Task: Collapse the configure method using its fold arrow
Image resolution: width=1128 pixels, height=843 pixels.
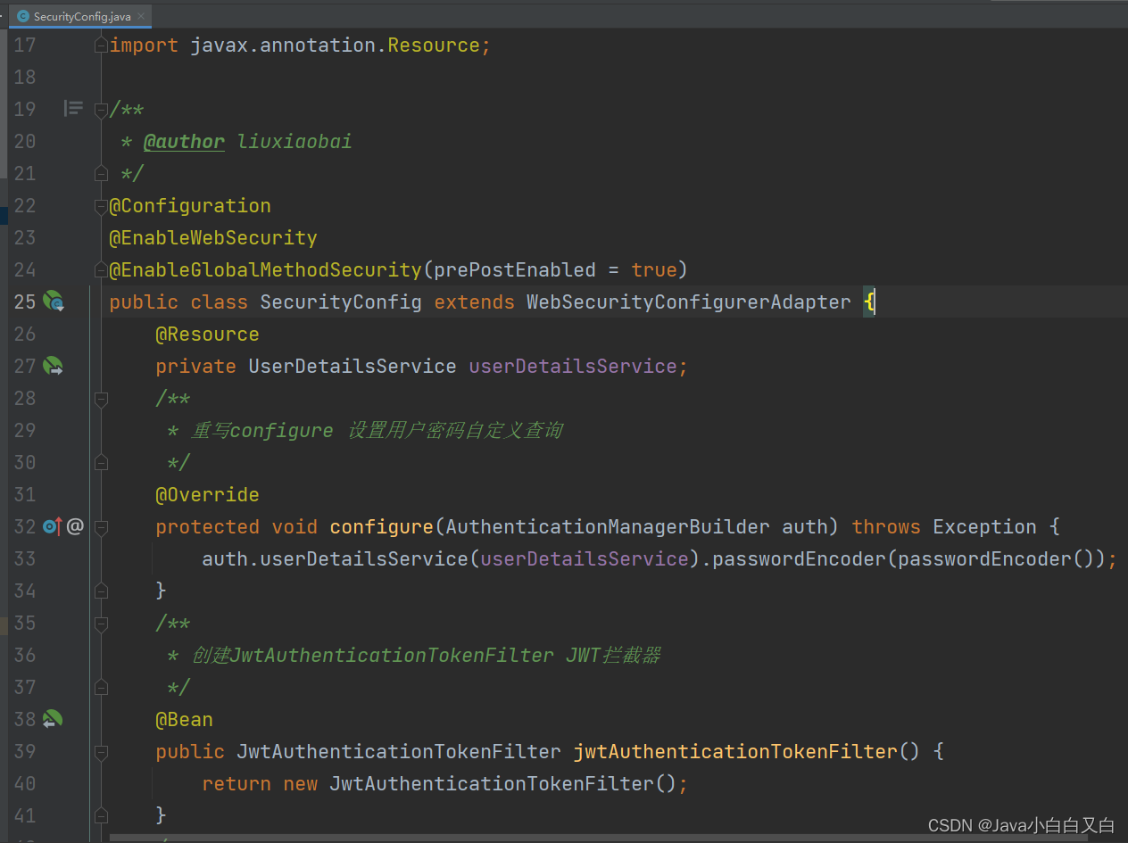Action: [101, 526]
